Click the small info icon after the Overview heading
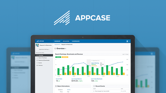The width and height of the screenshot is (166, 93). [66, 49]
